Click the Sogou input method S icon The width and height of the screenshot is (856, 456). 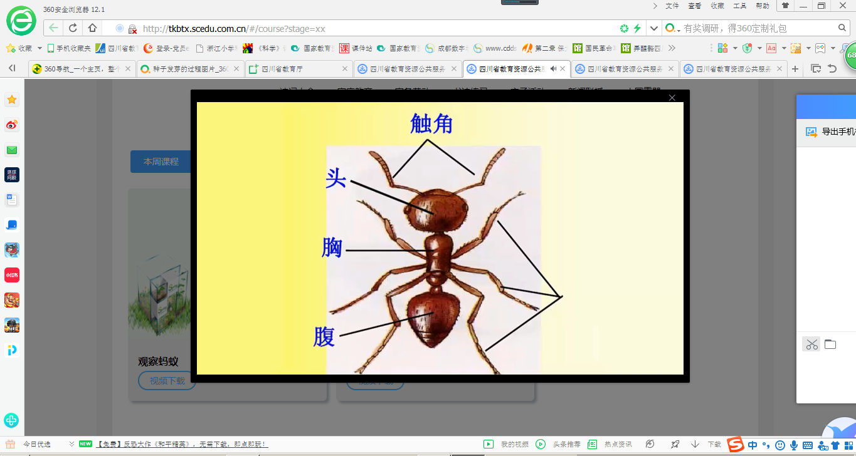click(736, 445)
